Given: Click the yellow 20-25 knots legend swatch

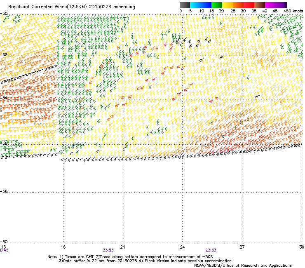Looking at the screenshot, I should [x=228, y=5].
